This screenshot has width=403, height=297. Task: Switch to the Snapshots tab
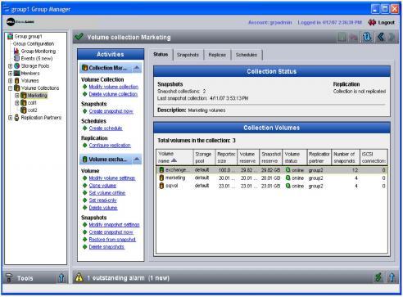(x=188, y=55)
